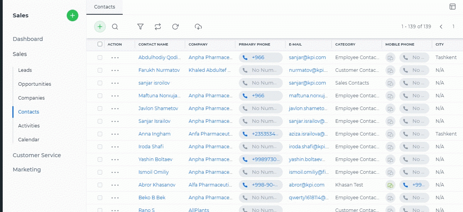Check the box for Abdulhodiy Qodi row
Screen dimensions: 463x212
point(100,58)
